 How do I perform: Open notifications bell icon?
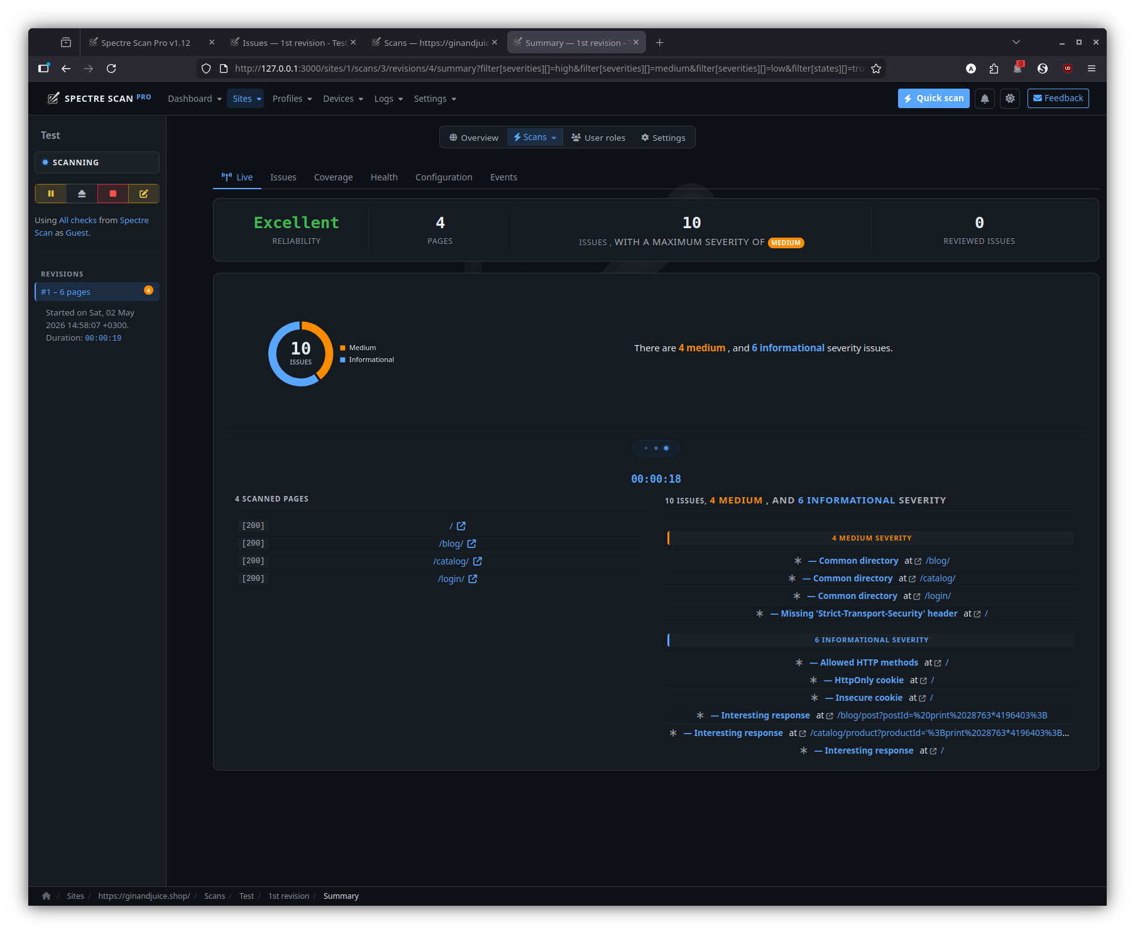pos(985,99)
